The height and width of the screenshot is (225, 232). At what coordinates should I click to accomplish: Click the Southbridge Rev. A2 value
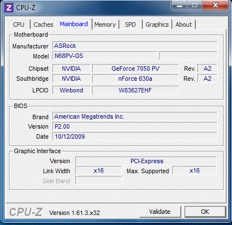(x=207, y=79)
